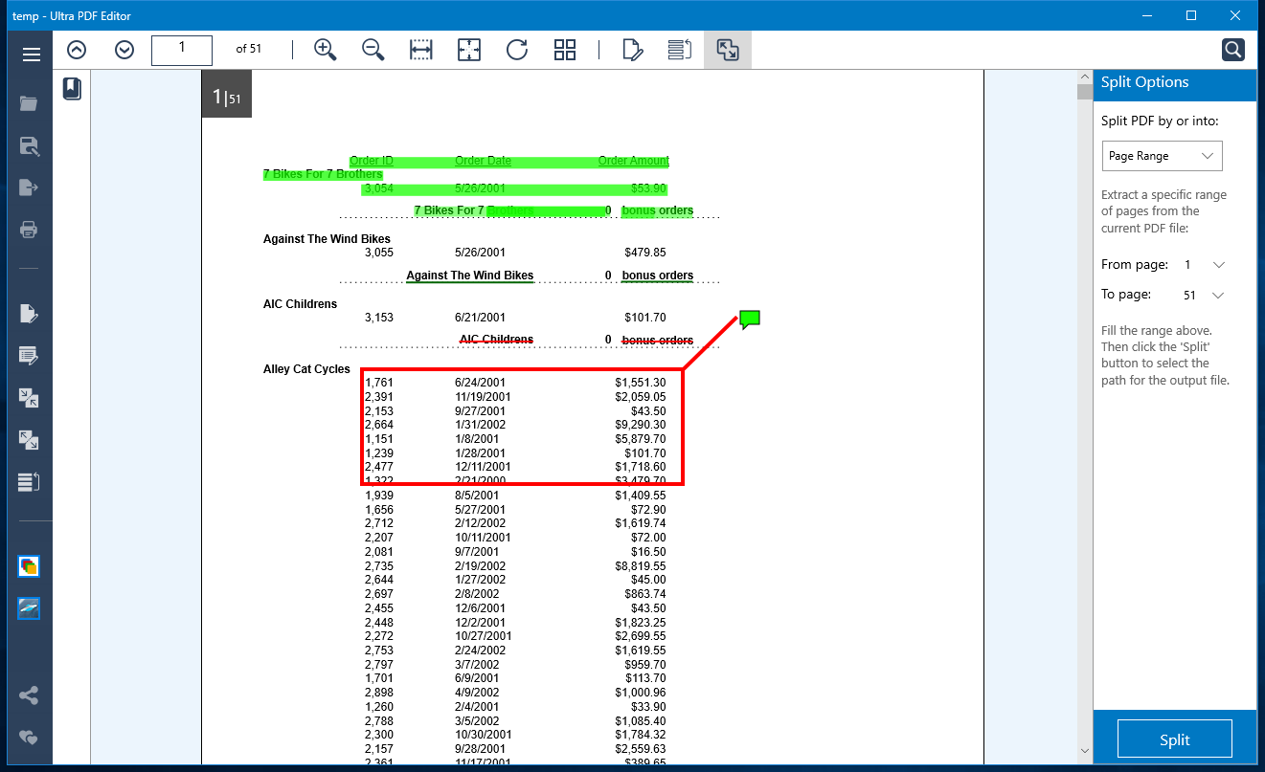Rotate the page view
This screenshot has height=772, width=1265.
coord(517,50)
